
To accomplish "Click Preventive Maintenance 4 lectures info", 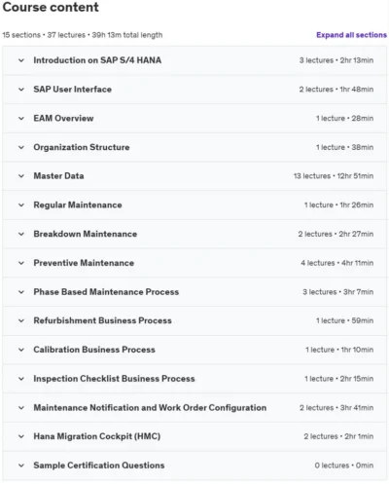I will click(x=337, y=263).
